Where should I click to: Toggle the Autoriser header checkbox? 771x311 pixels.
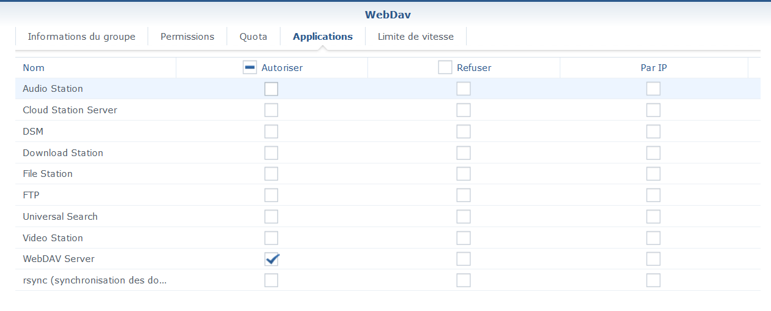(x=250, y=68)
